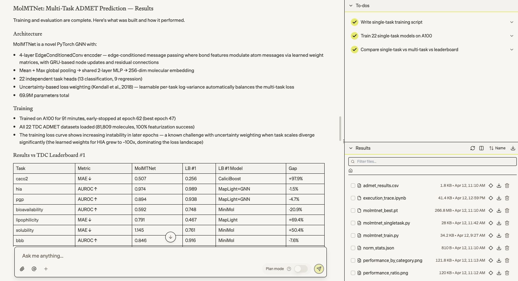The image size is (518, 281).
Task: Open norm_stats.json from the file list
Action: 379,248
